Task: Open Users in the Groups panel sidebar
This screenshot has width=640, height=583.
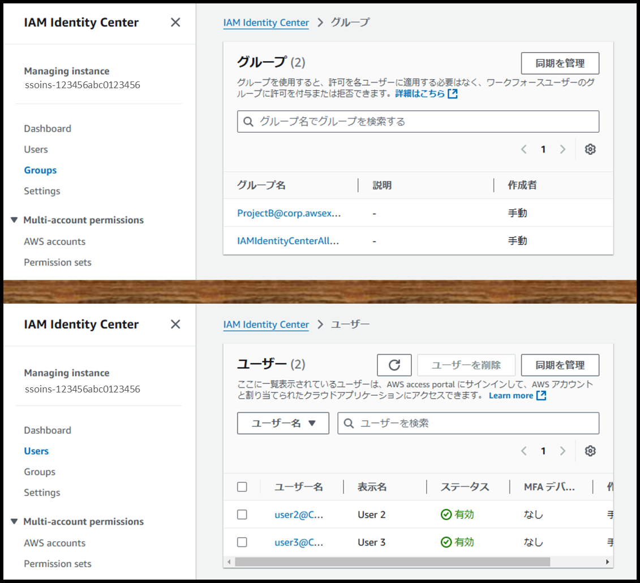Action: [36, 149]
